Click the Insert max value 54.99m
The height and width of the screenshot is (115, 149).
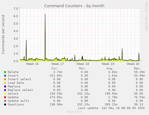click(139, 76)
